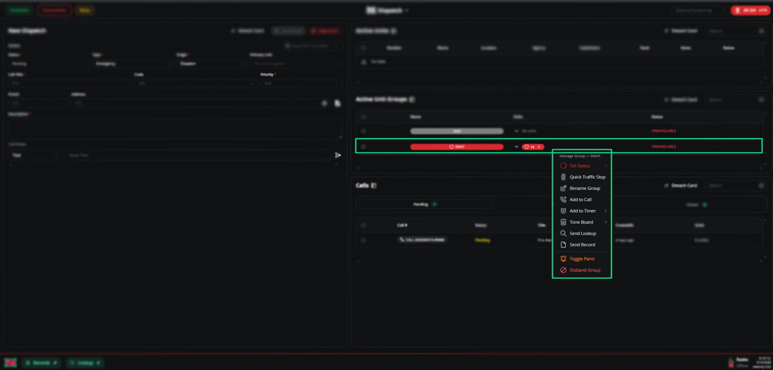773x370 pixels.
Task: Select Toggle Panic in the context menu
Action: tap(582, 258)
